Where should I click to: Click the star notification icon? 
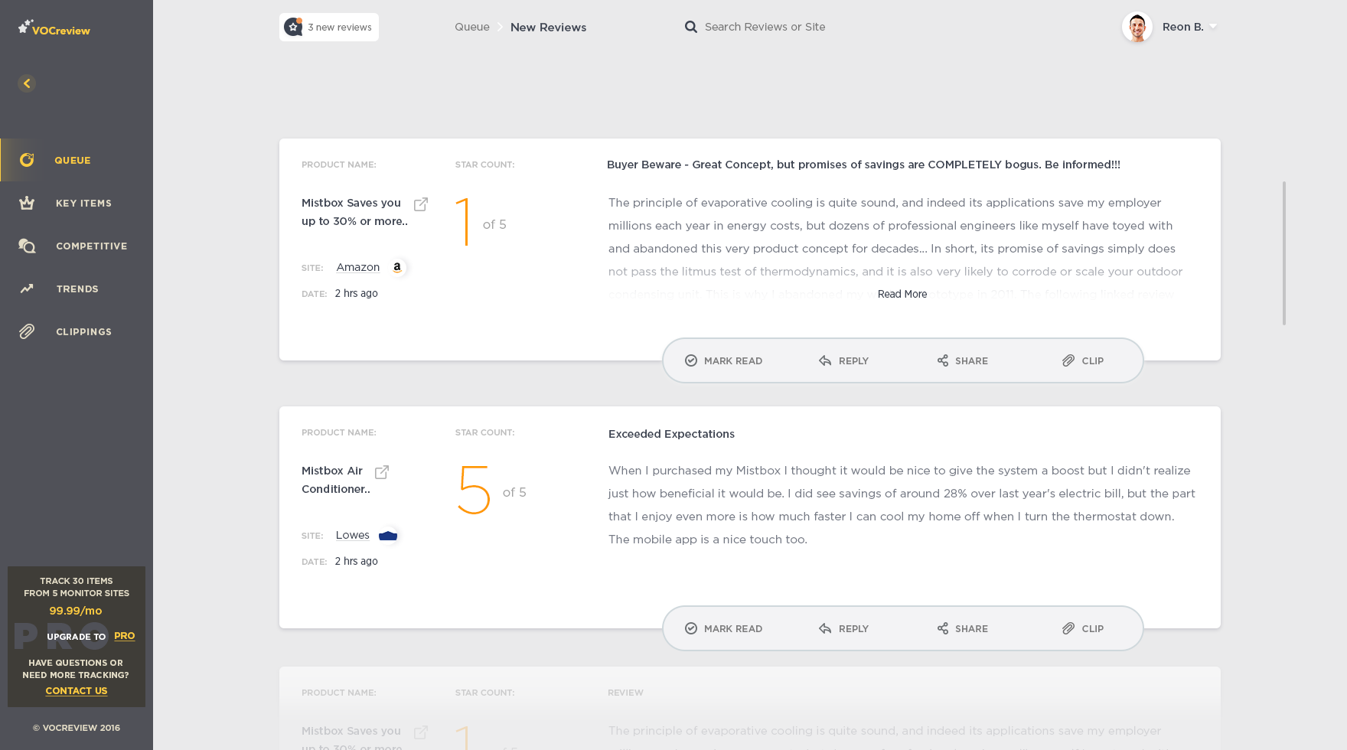(x=293, y=27)
